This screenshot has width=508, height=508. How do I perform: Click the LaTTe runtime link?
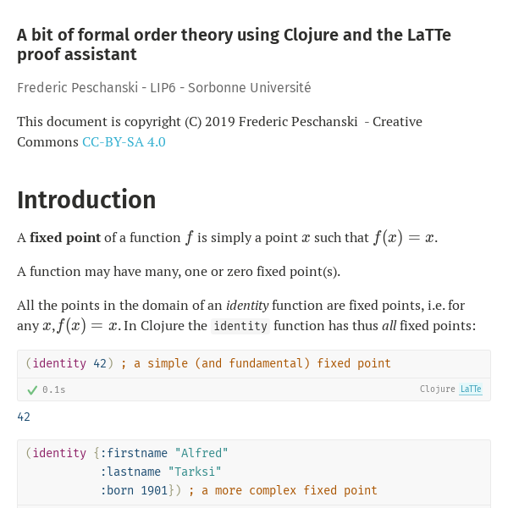[x=471, y=389]
